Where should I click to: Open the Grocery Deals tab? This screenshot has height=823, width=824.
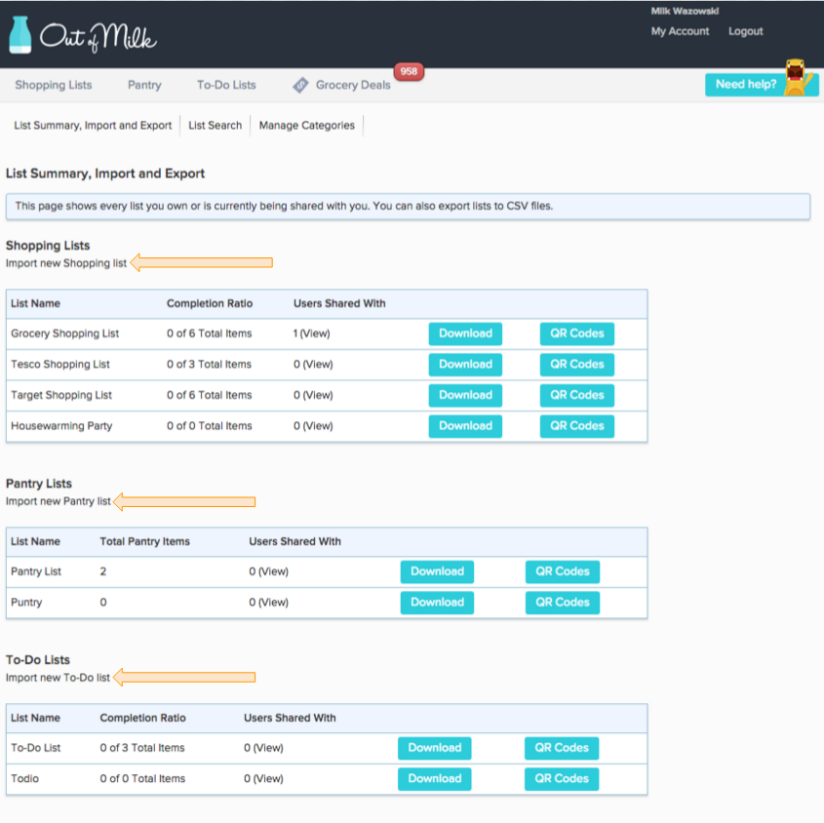pyautogui.click(x=353, y=85)
